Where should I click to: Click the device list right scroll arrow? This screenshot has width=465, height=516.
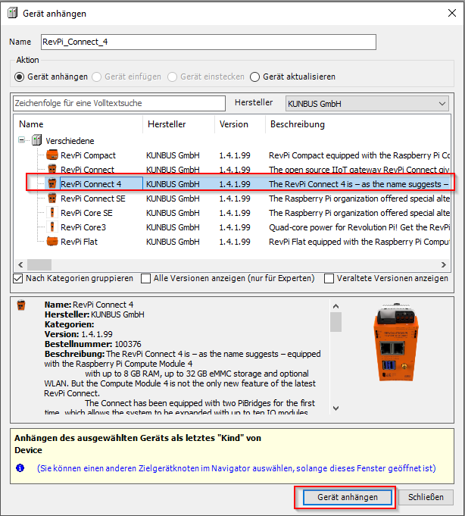(x=443, y=264)
